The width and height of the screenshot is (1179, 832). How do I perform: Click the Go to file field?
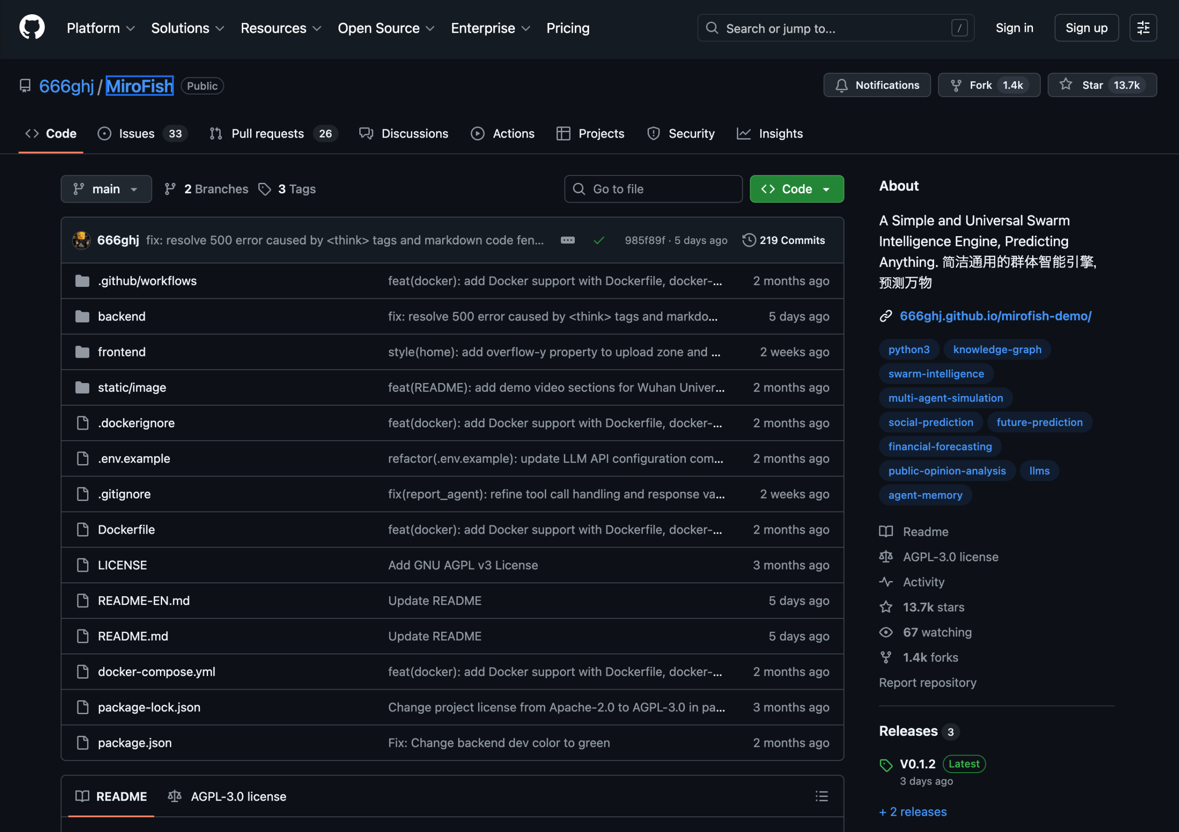pos(653,189)
